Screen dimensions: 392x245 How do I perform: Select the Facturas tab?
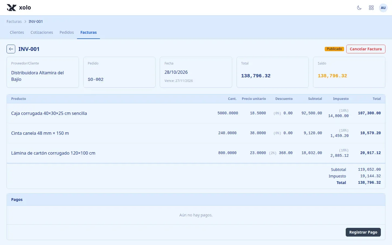[88, 32]
